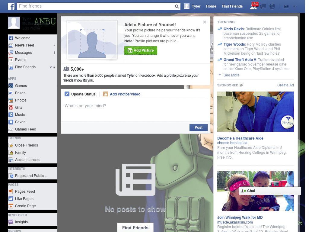Click the blue Post button

(199, 127)
